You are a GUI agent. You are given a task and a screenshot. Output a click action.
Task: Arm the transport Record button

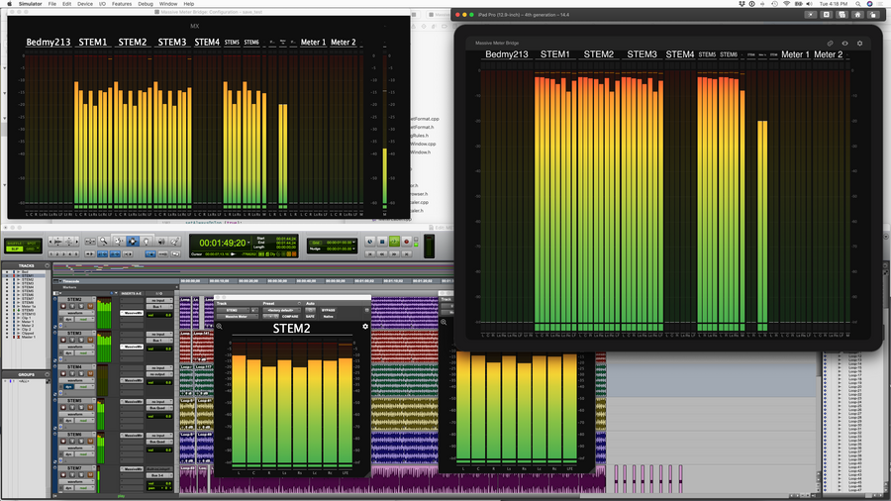click(x=406, y=242)
